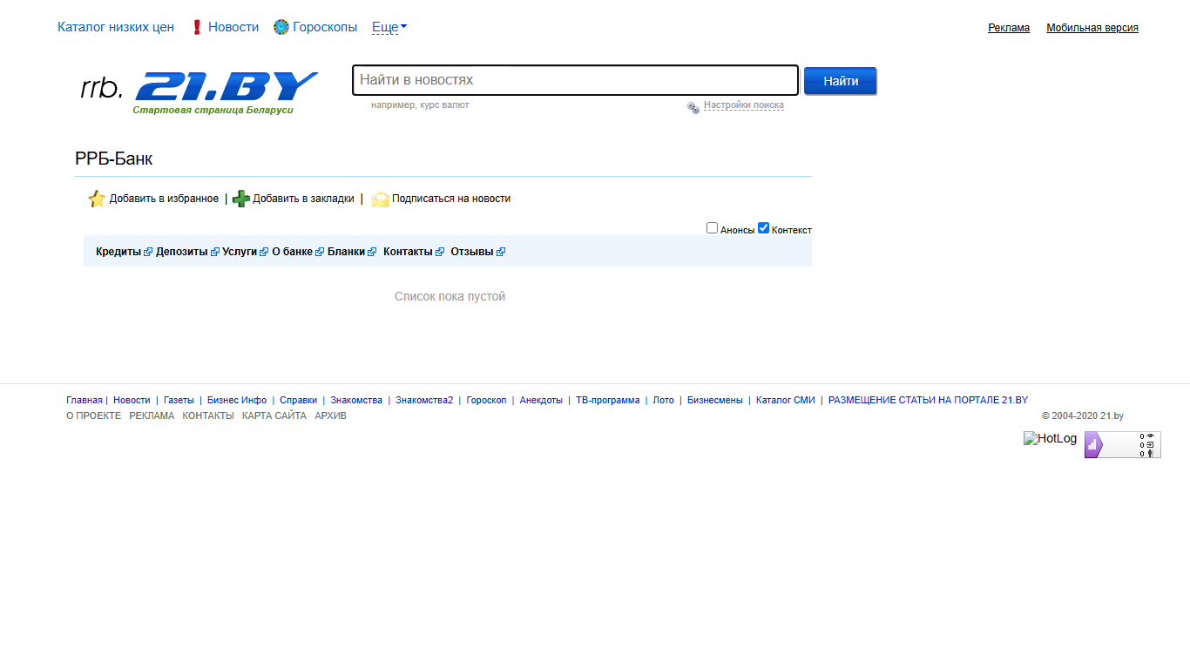Click the например, курс валют hint
This screenshot has height=669, width=1190.
tap(420, 105)
